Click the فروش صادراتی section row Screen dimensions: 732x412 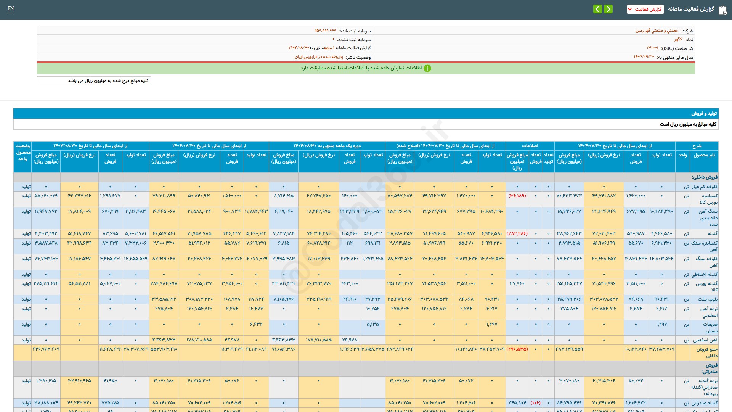[709, 368]
